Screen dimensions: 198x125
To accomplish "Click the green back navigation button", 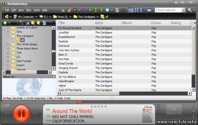I will click(5, 23).
